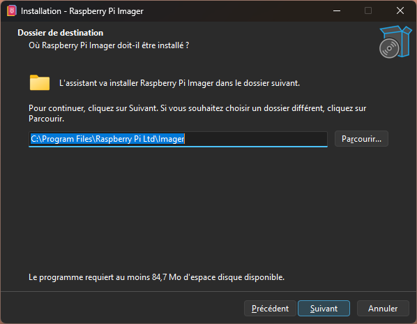Click the disabled maximize window button
Screen dimensions: 417x324
pyautogui.click(x=368, y=11)
